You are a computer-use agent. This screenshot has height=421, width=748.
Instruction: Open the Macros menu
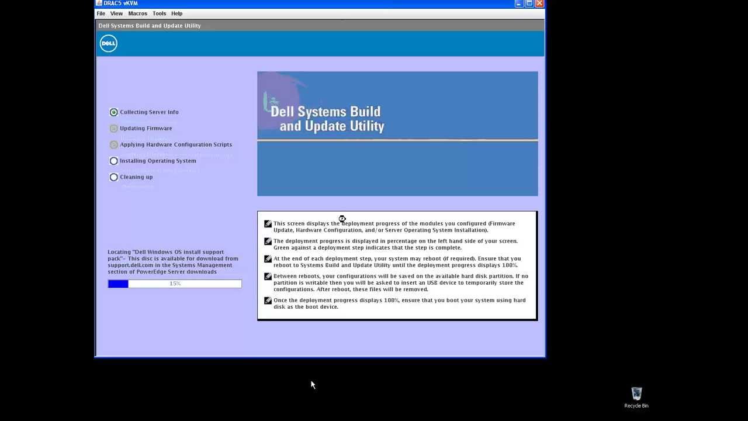[137, 13]
